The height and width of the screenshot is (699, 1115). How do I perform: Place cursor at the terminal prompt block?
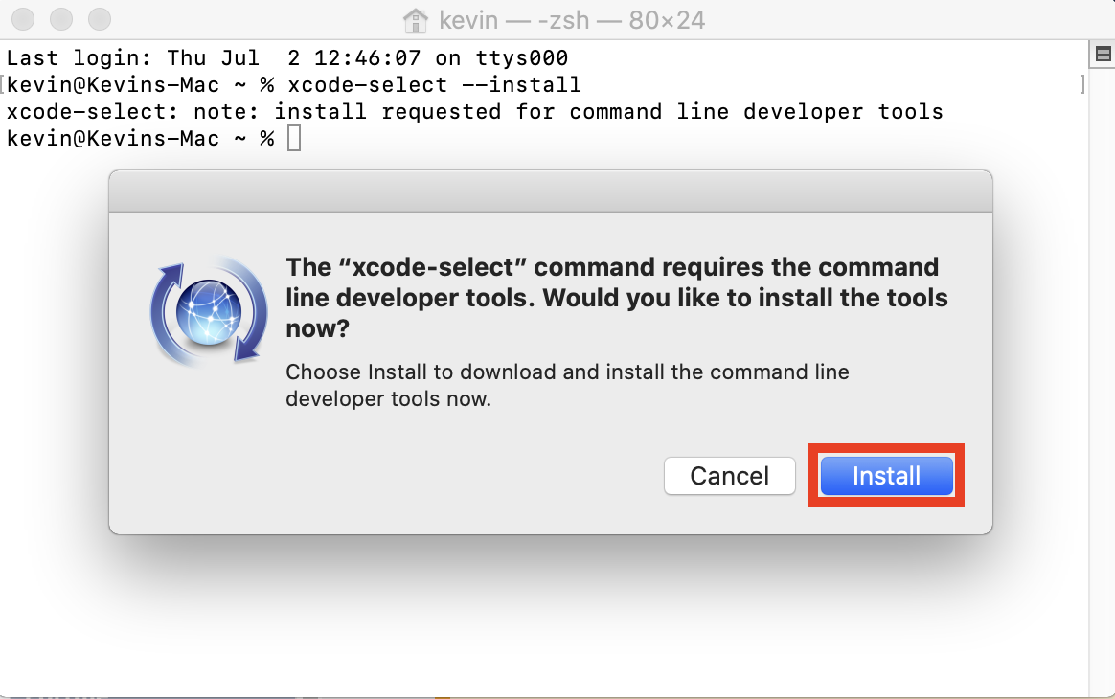click(294, 138)
